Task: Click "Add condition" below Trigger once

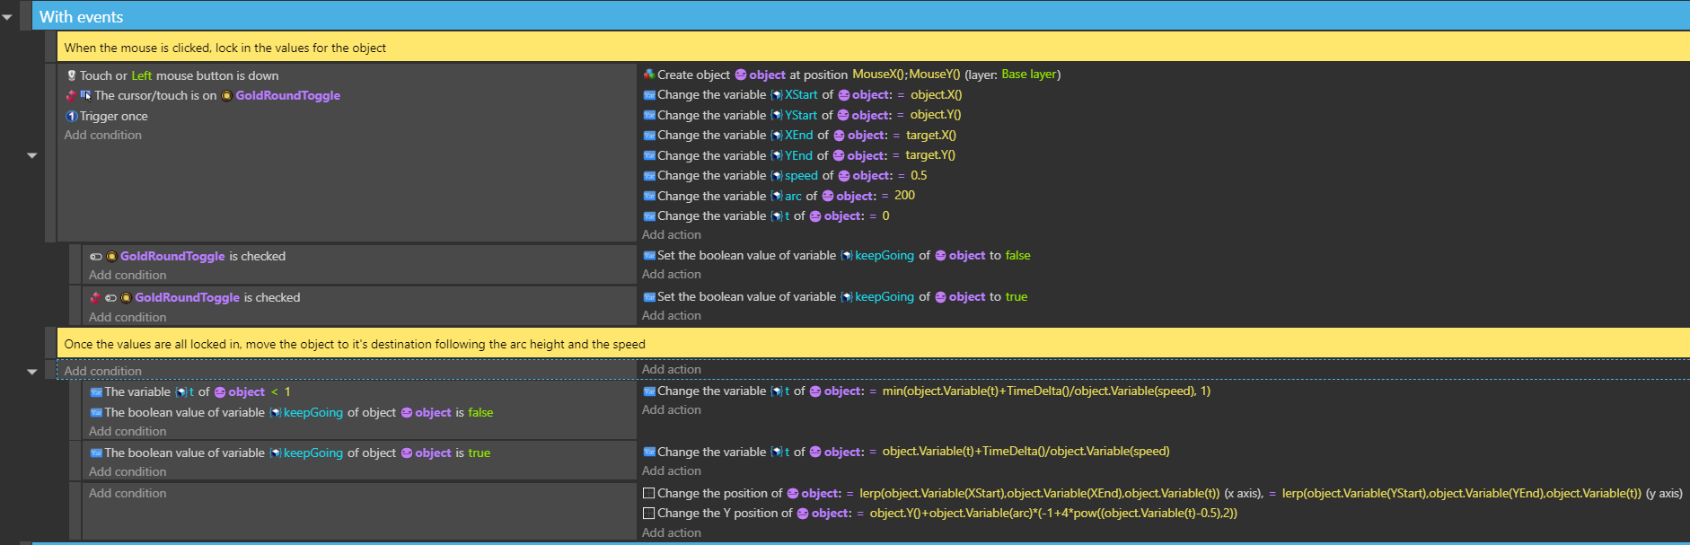Action: pyautogui.click(x=102, y=135)
